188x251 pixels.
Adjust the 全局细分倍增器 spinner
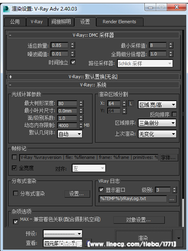[171, 54]
